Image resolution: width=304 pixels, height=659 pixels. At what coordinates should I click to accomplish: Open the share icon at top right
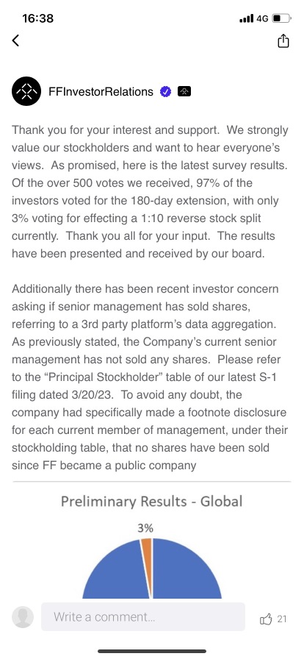(283, 40)
